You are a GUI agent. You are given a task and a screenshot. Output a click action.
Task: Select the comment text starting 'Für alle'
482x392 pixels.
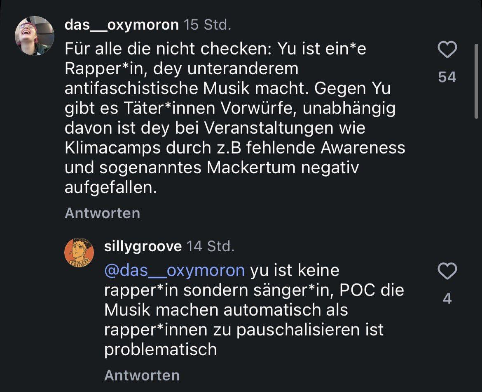(x=235, y=118)
